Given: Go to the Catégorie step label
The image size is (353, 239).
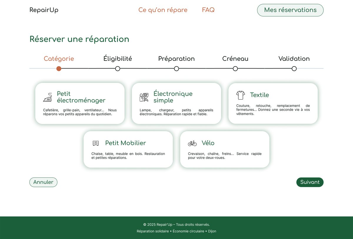Looking at the screenshot, I should (x=59, y=59).
